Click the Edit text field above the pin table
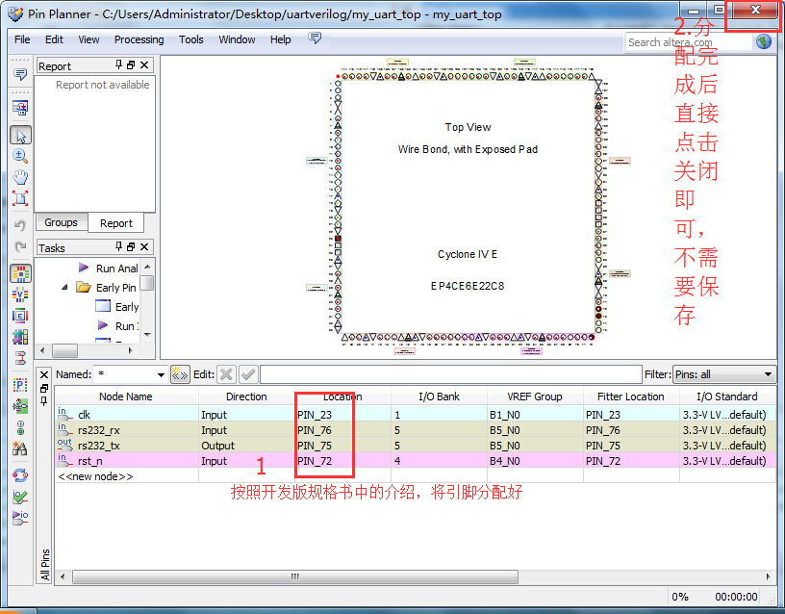This screenshot has width=785, height=614. point(450,374)
